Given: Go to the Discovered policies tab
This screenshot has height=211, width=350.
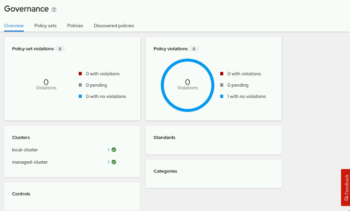Looking at the screenshot, I should 114,26.
